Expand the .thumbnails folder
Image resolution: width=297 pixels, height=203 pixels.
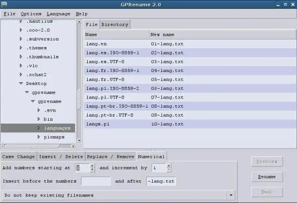tap(21, 57)
